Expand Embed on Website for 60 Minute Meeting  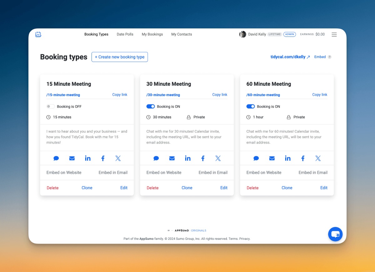(x=264, y=172)
